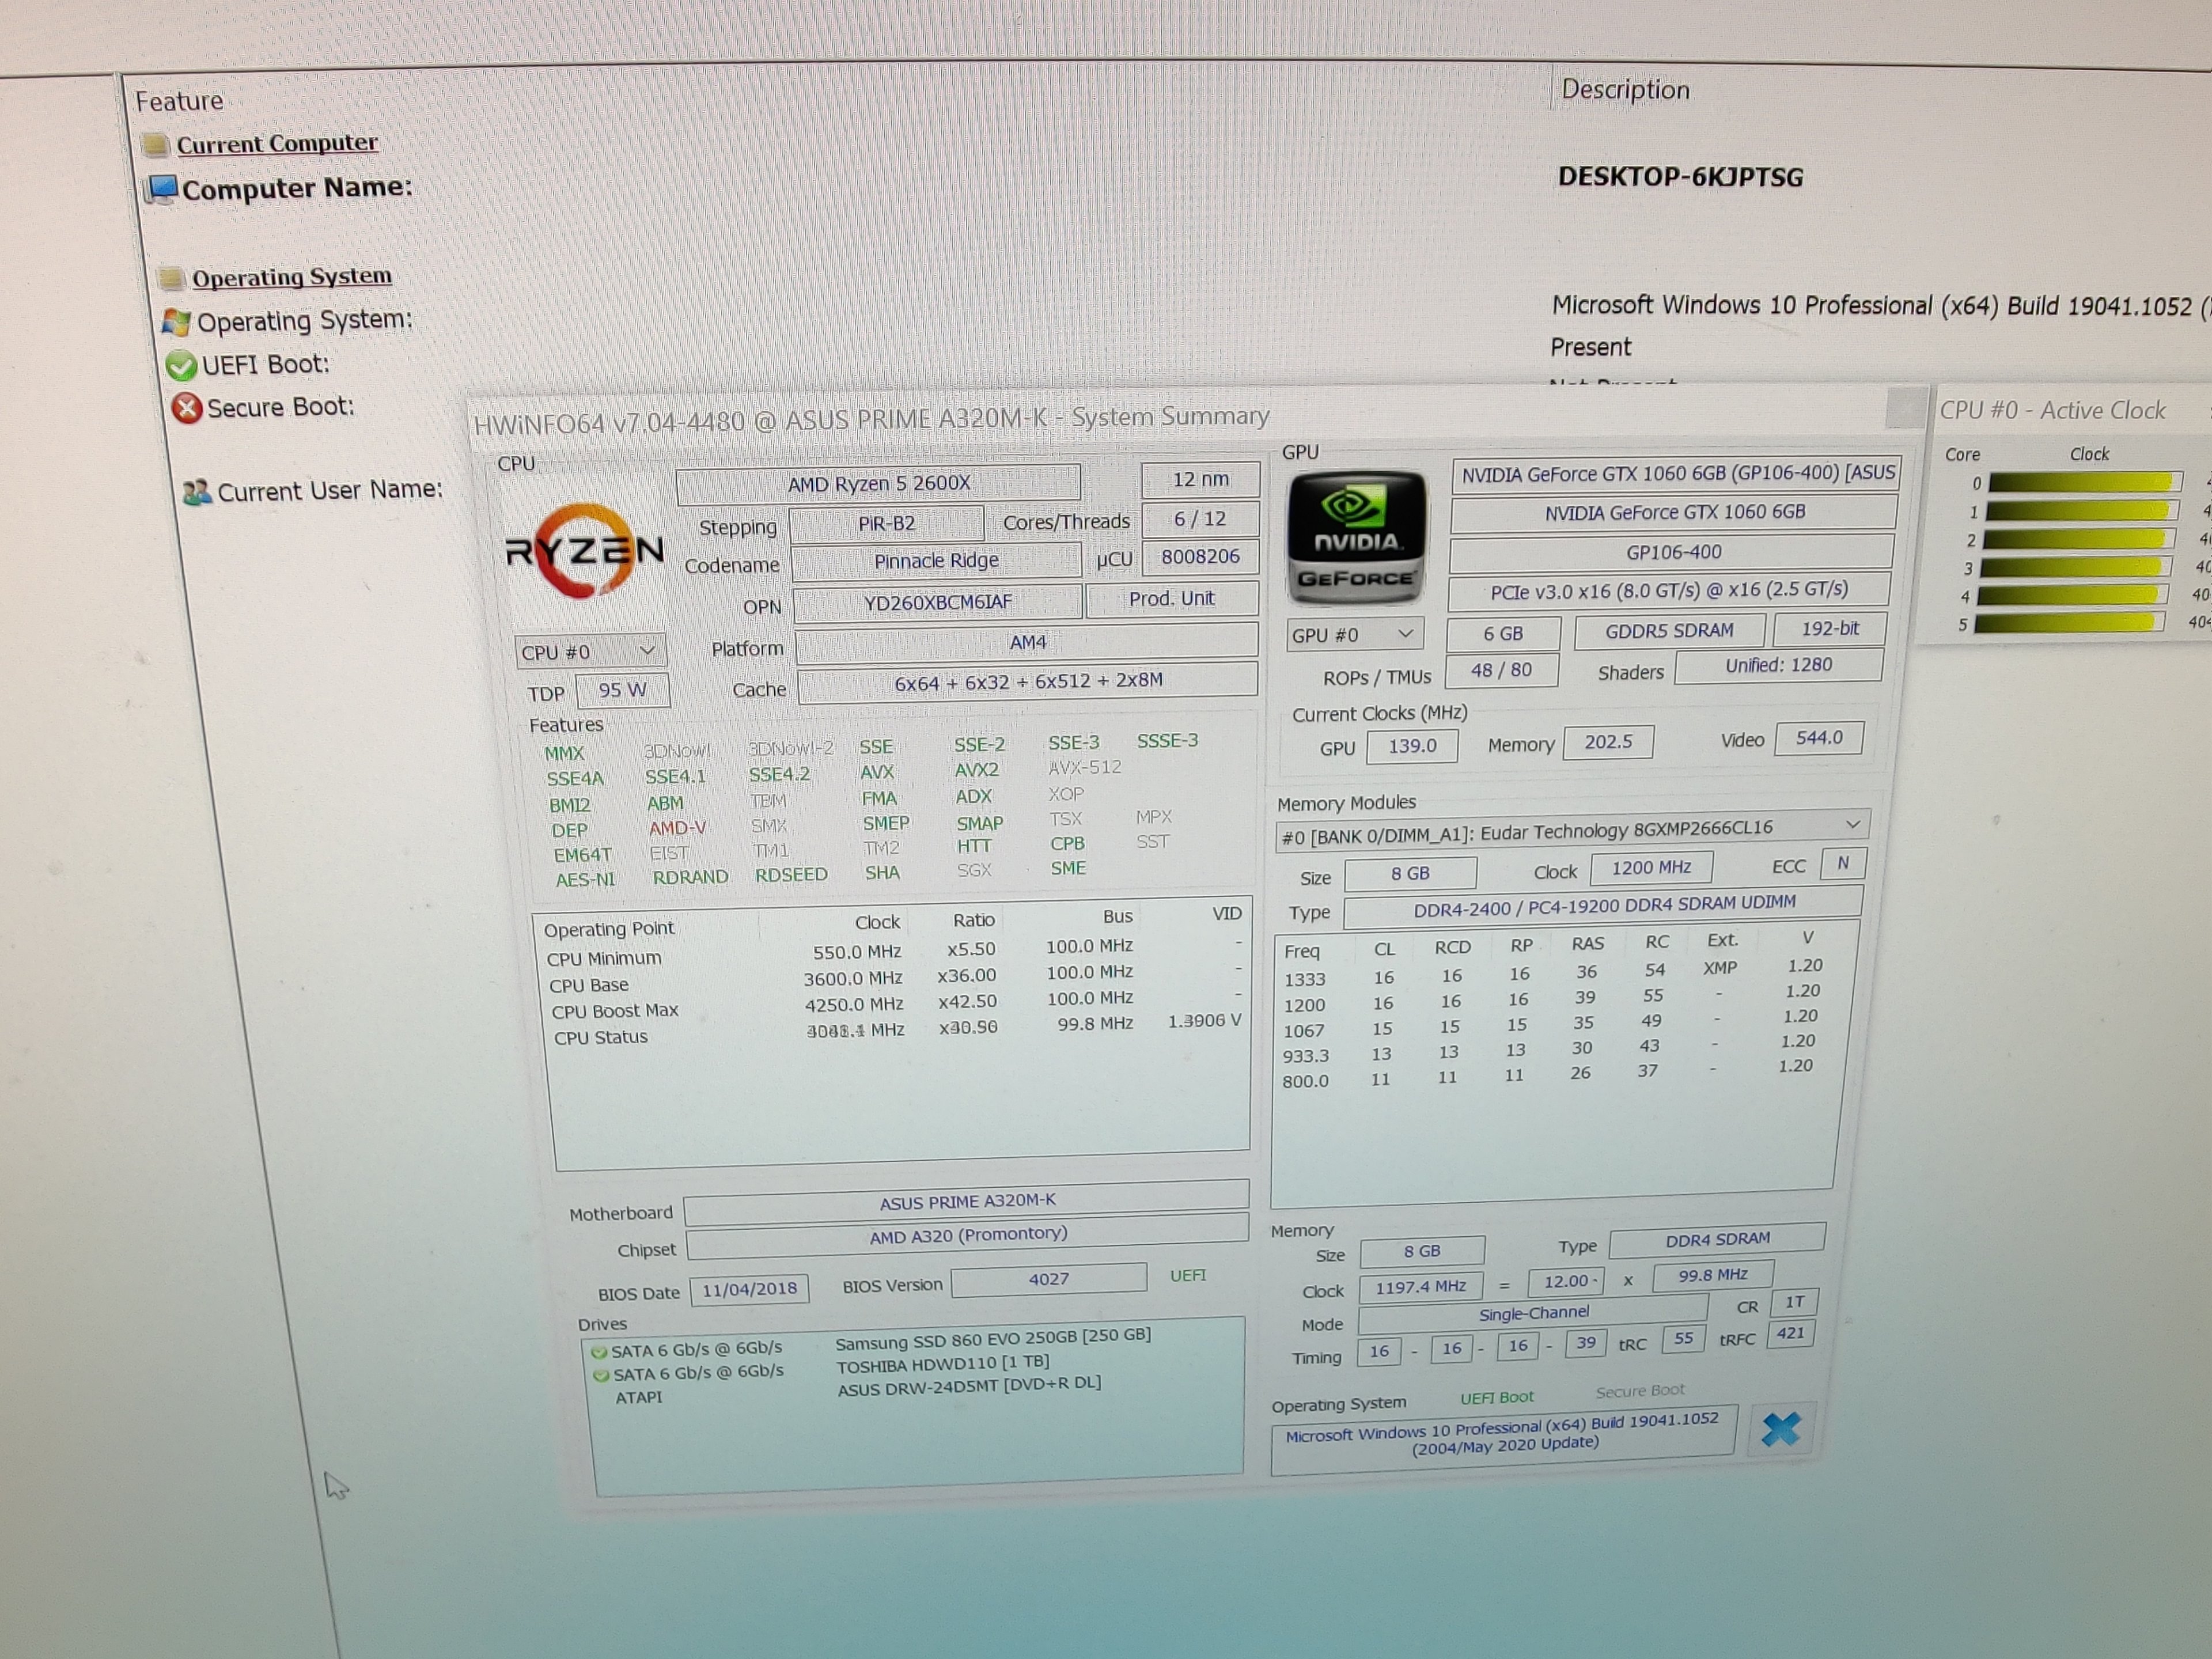Click the blue X close icon
Viewport: 2212px width, 1659px height.
[1781, 1429]
